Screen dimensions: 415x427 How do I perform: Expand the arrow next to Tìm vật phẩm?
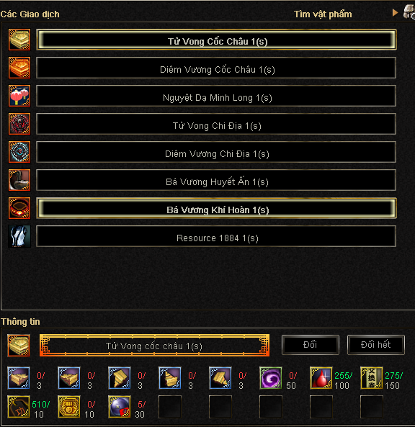[395, 13]
